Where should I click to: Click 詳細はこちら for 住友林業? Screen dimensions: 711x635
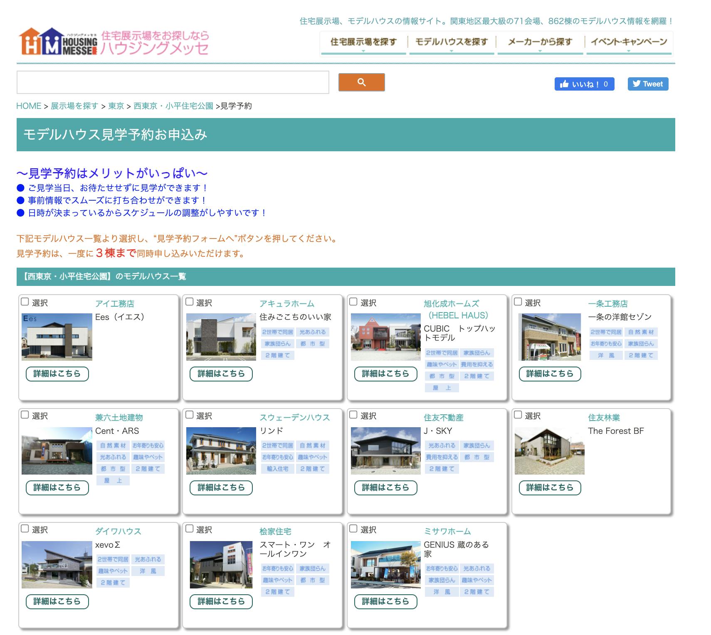tap(550, 487)
